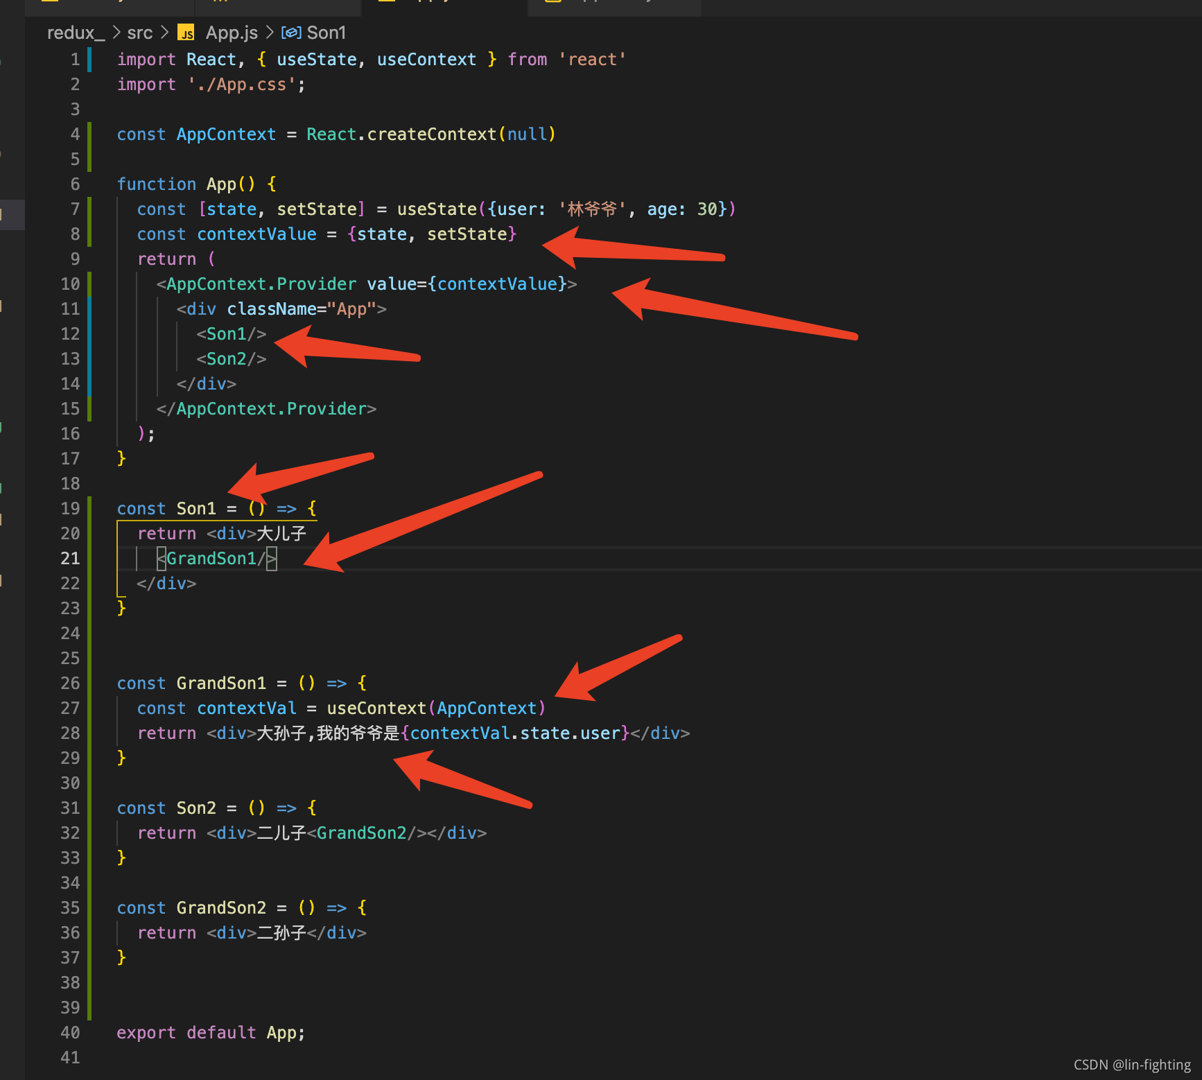Click contextVal.state.user expression
Screen dimensions: 1202x1080
point(514,733)
